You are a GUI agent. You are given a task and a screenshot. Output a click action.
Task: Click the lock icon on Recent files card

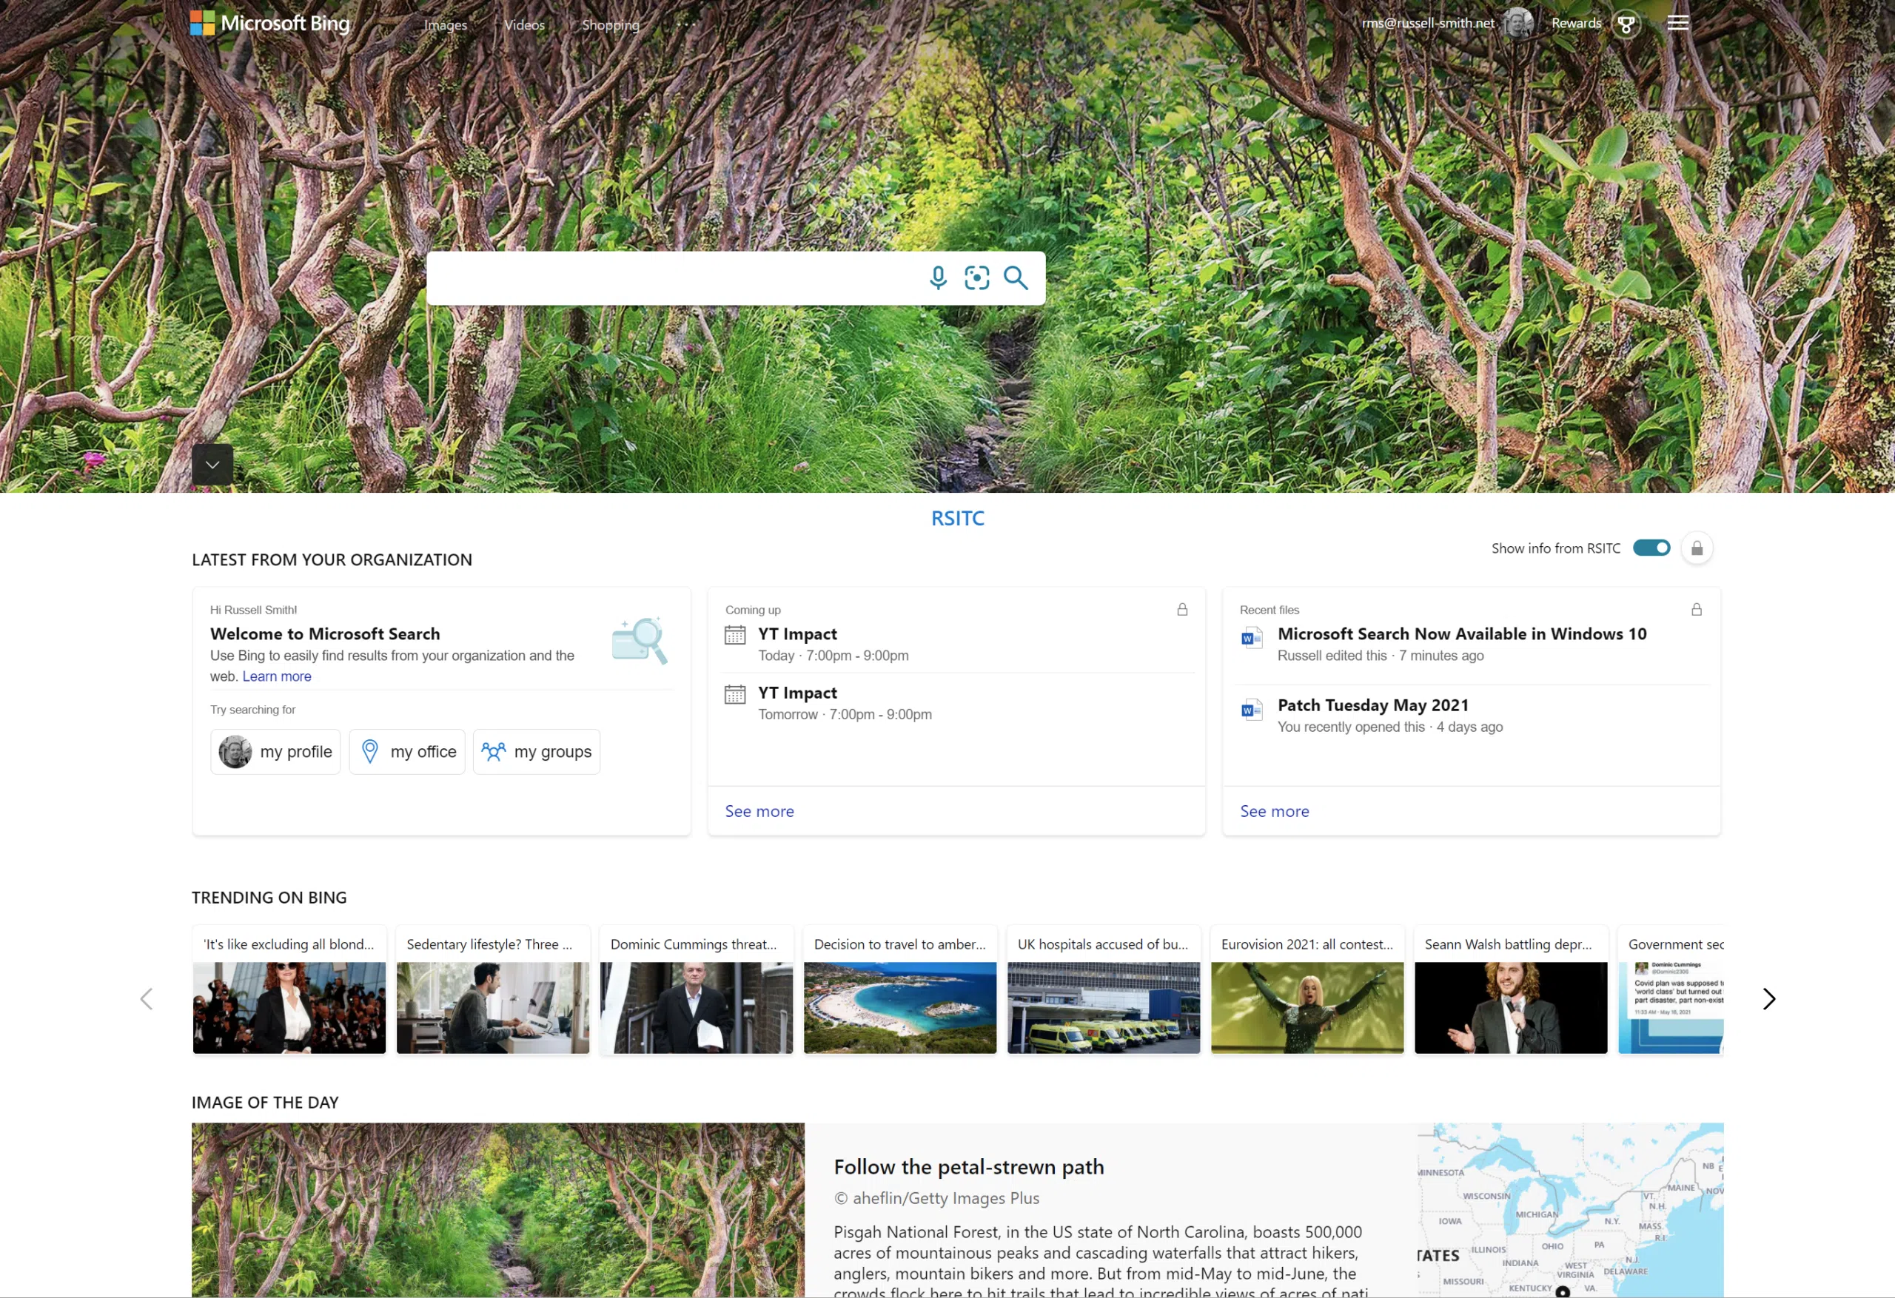click(1697, 610)
